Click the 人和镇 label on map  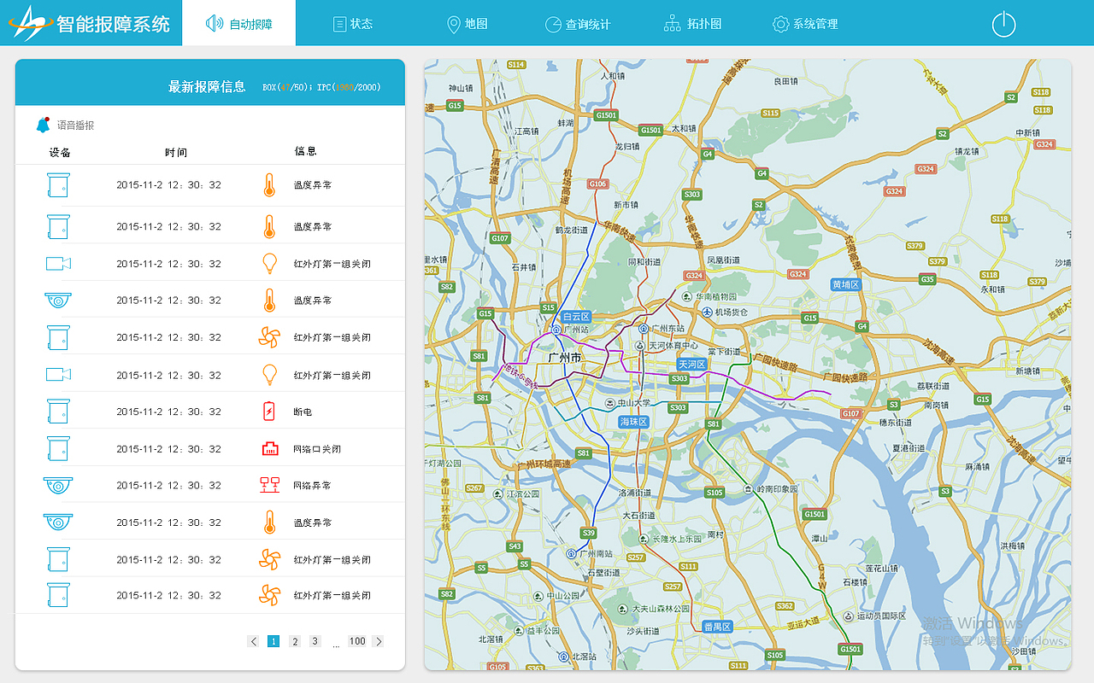[614, 76]
